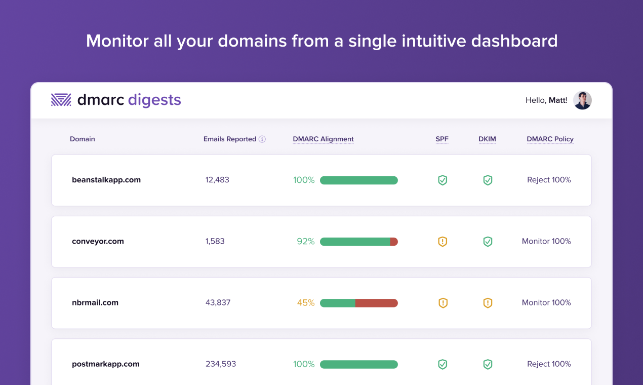Sort by the DMARC Policy column
The width and height of the screenshot is (643, 385).
pos(550,139)
